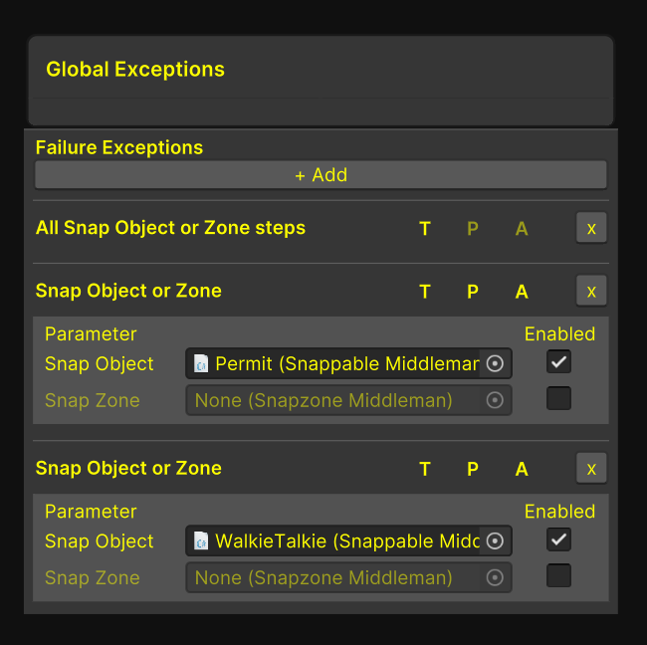Viewport: 647px width, 645px height.
Task: Open picker for last Snap Zone field
Action: point(495,577)
